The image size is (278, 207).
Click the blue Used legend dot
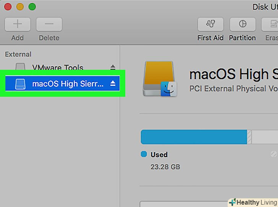(x=144, y=154)
